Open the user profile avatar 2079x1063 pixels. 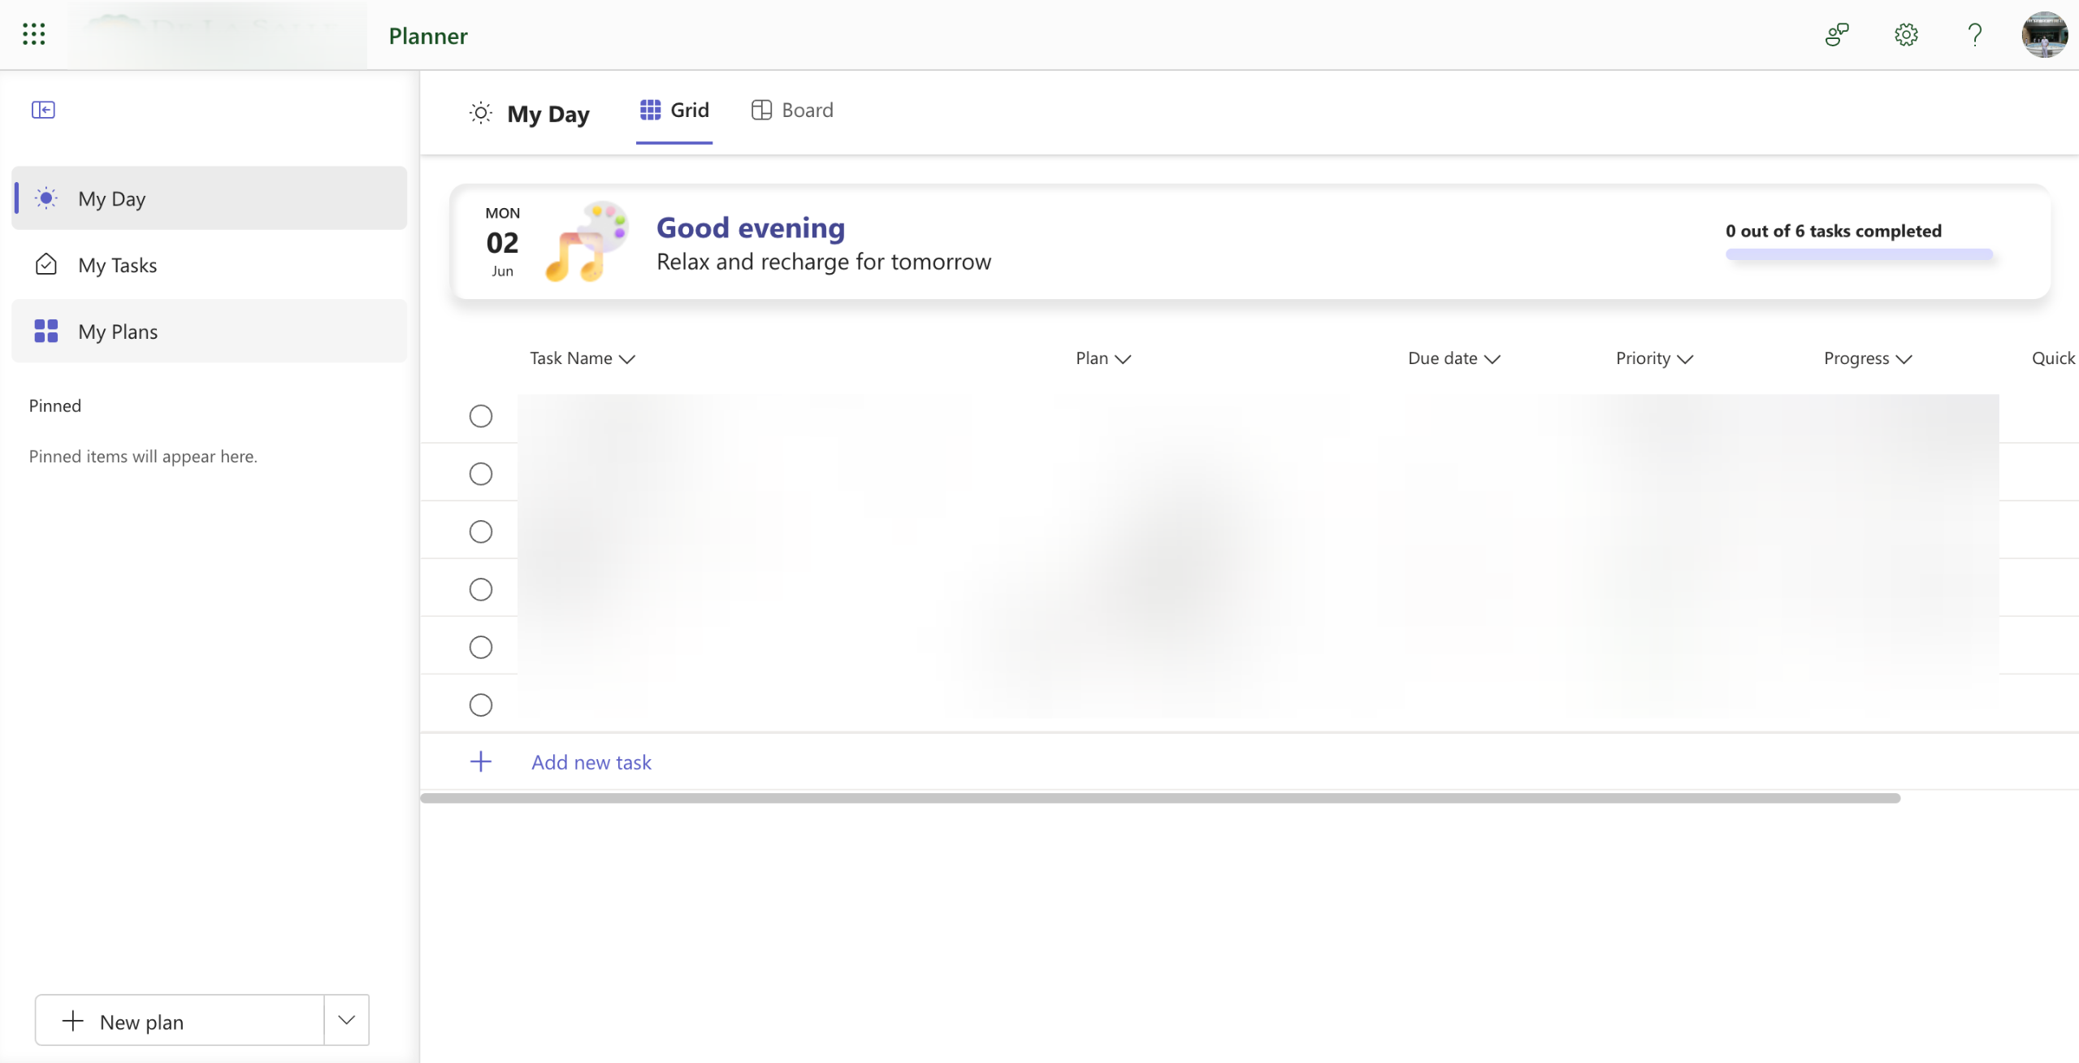pos(2044,34)
